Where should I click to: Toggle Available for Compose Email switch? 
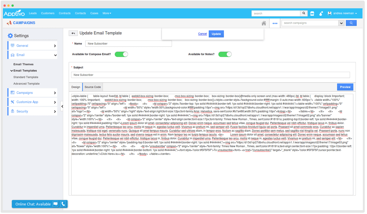coord(121,54)
